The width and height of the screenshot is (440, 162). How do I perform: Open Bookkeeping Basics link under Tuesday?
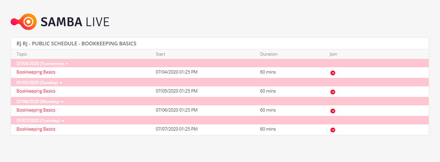pos(36,129)
